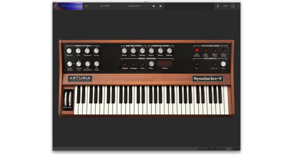Click the Amp Env Offset Decay knob
This screenshot has width=293, height=155.
[x=133, y=51]
